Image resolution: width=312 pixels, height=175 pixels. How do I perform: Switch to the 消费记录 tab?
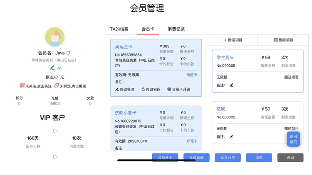(176, 29)
